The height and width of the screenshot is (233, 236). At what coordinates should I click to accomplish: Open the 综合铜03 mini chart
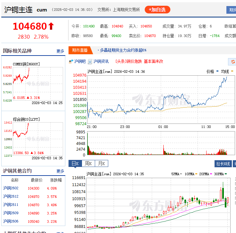coord(38,139)
